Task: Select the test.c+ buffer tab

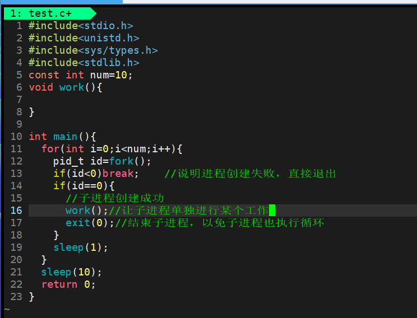Action: click(x=50, y=13)
